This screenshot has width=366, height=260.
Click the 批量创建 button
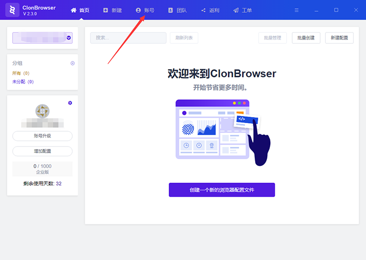(x=306, y=38)
